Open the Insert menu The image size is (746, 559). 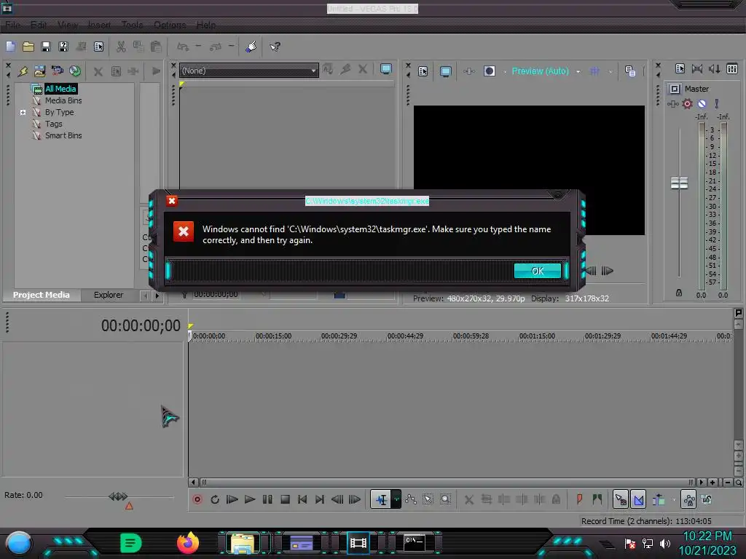point(99,25)
